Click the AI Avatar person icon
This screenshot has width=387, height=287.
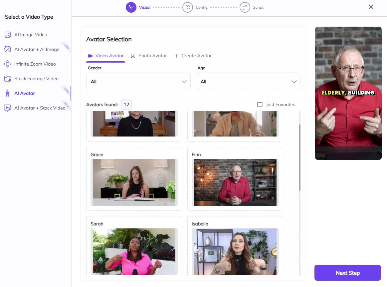tap(7, 93)
